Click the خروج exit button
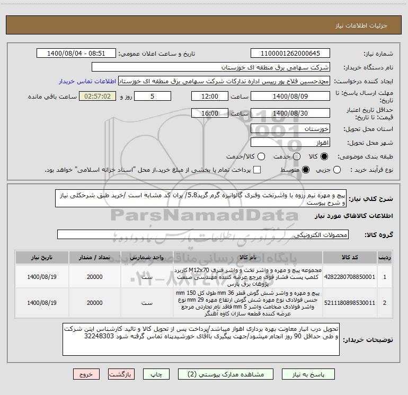The width and height of the screenshot is (408, 395). pyautogui.click(x=86, y=374)
